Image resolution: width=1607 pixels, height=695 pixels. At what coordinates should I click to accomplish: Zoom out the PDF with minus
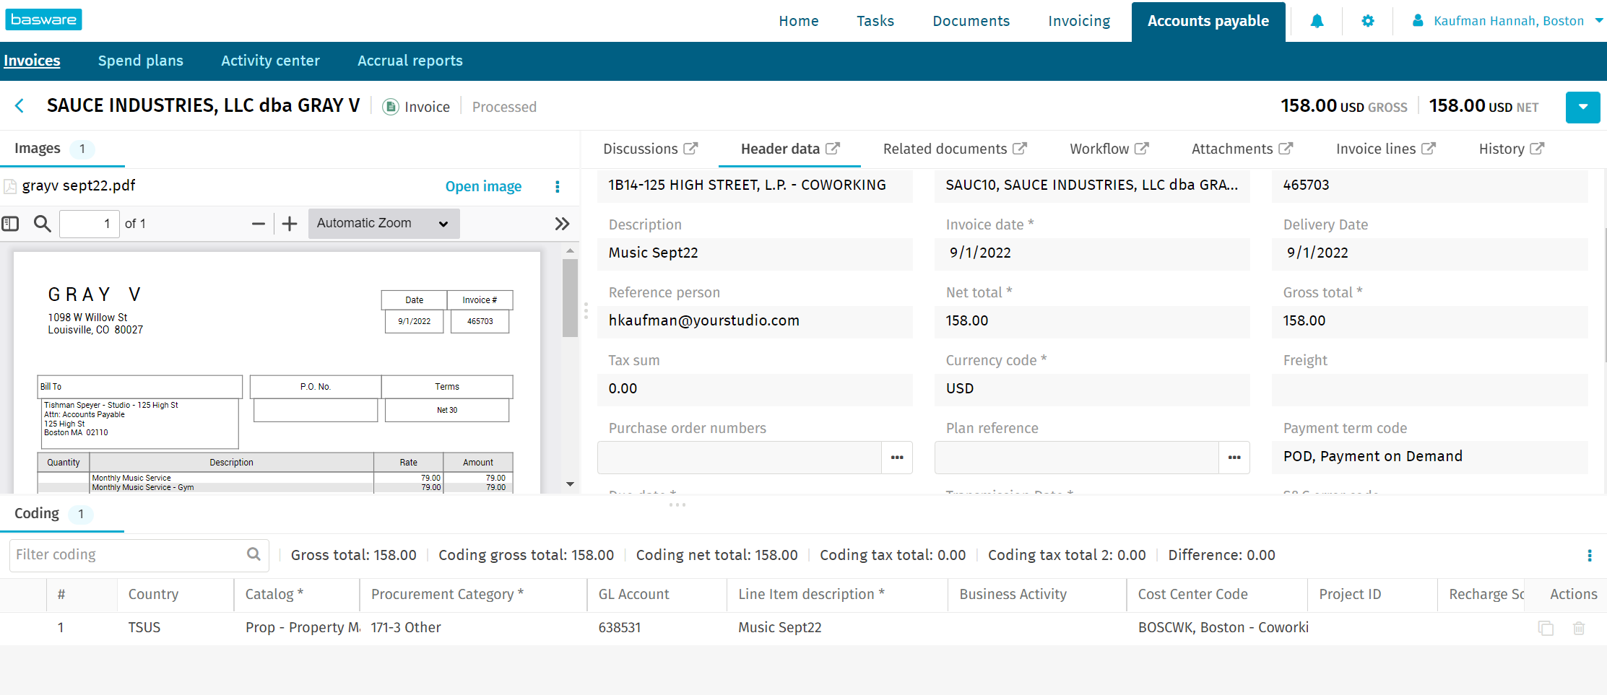(x=258, y=224)
